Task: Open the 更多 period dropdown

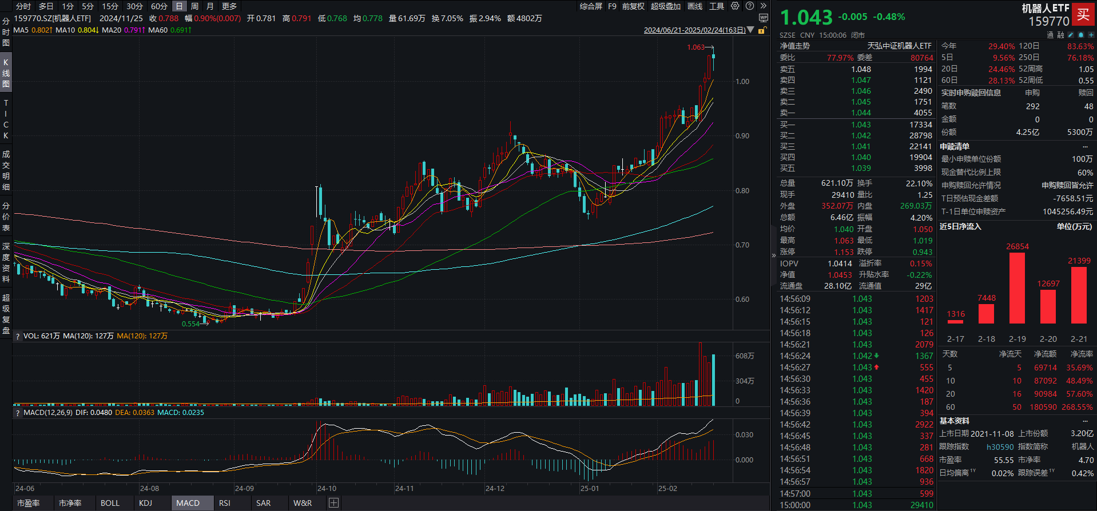Action: point(229,6)
